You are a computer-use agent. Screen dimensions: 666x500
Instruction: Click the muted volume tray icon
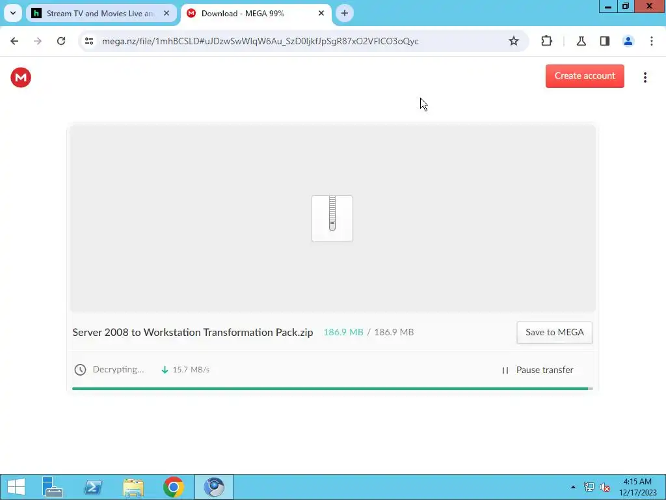pyautogui.click(x=605, y=487)
